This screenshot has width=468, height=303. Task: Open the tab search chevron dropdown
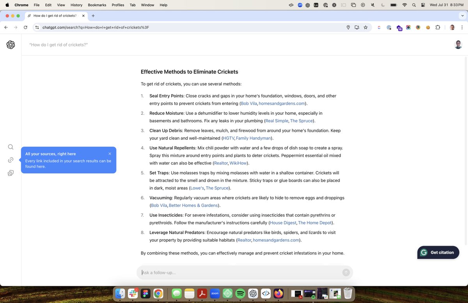pos(462,16)
